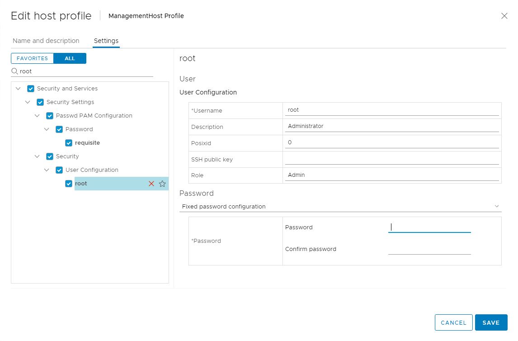
Task: Click the SSH public key field
Action: tap(391, 158)
